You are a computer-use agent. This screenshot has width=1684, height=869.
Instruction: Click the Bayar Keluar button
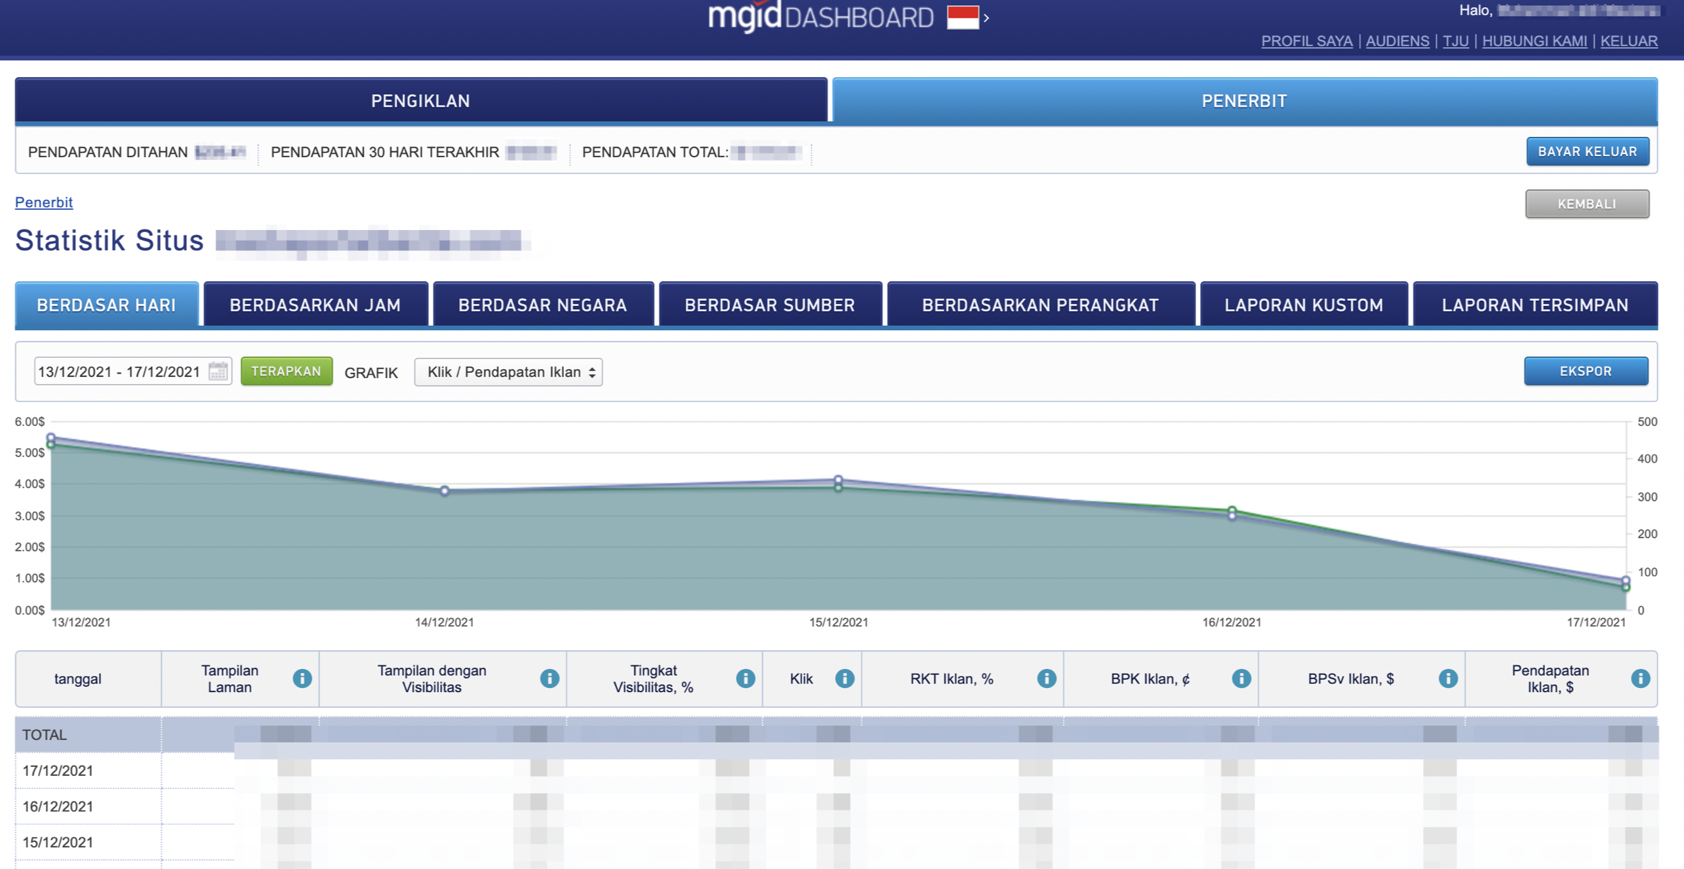click(1587, 151)
